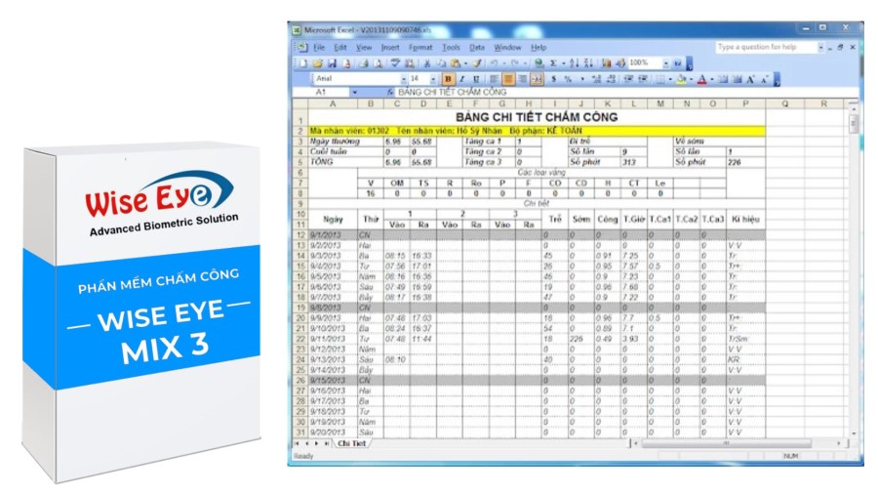Select column header Q

click(785, 103)
